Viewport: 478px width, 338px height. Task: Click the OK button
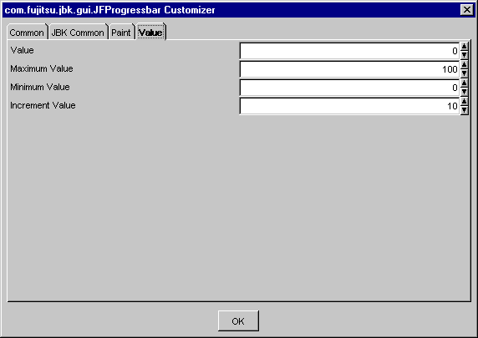click(x=238, y=321)
